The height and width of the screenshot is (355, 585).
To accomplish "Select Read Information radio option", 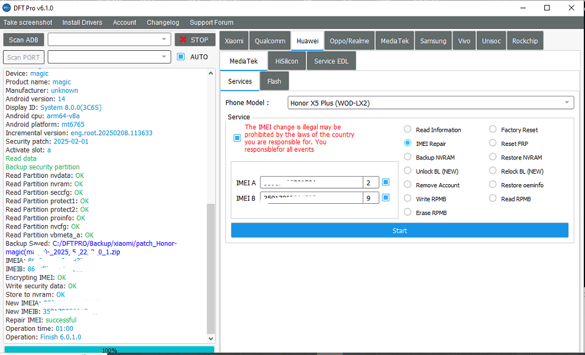I will tap(408, 129).
